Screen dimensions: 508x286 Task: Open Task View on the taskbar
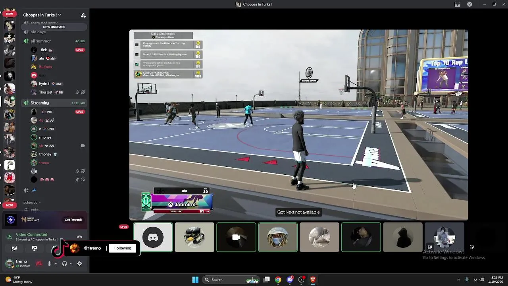(x=267, y=280)
